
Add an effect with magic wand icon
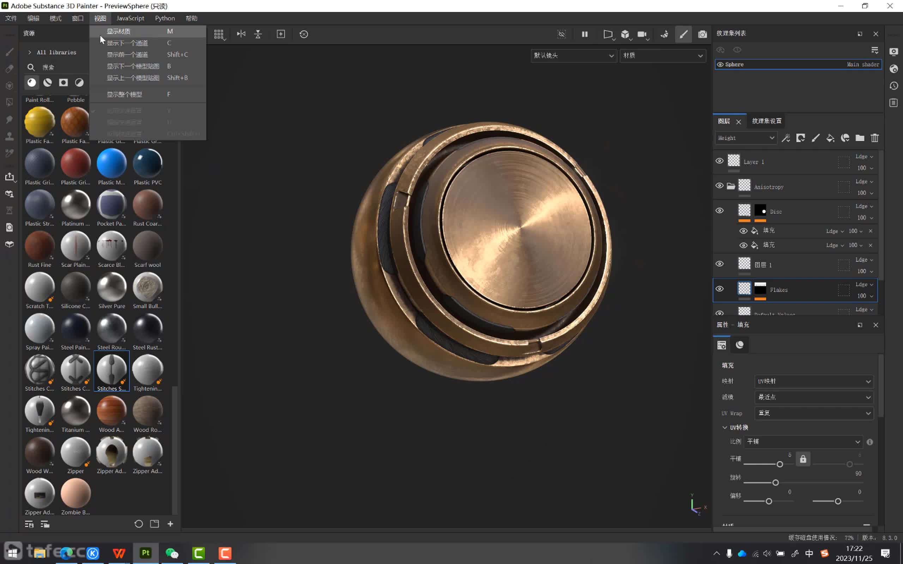click(786, 138)
